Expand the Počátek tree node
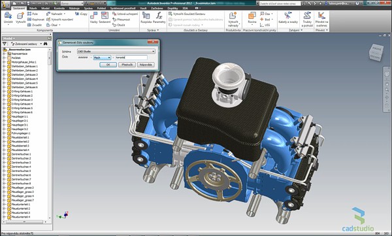The height and width of the screenshot is (236, 392). click(x=5, y=58)
